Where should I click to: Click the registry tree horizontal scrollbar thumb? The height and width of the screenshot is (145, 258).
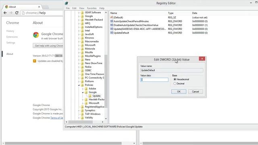pos(81,122)
